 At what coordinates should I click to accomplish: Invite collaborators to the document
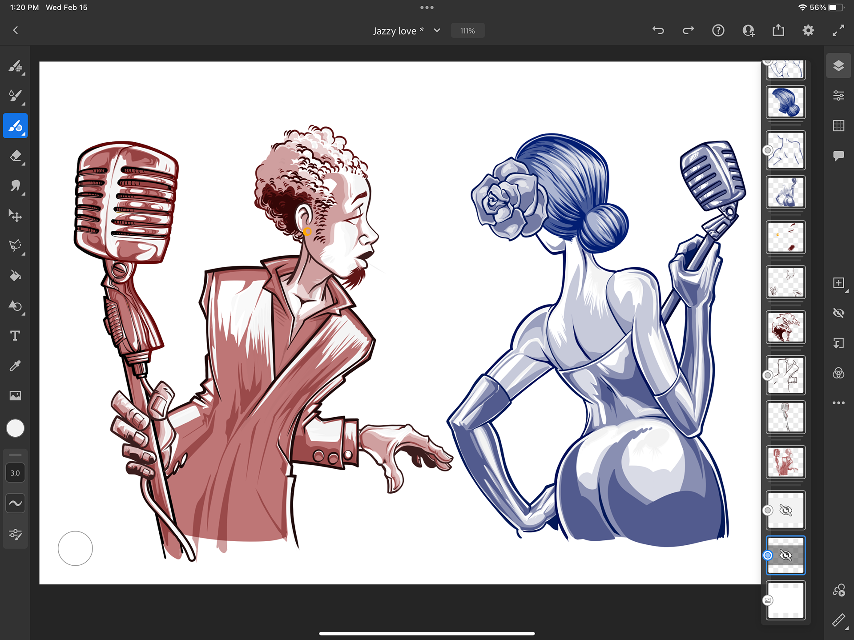click(749, 31)
